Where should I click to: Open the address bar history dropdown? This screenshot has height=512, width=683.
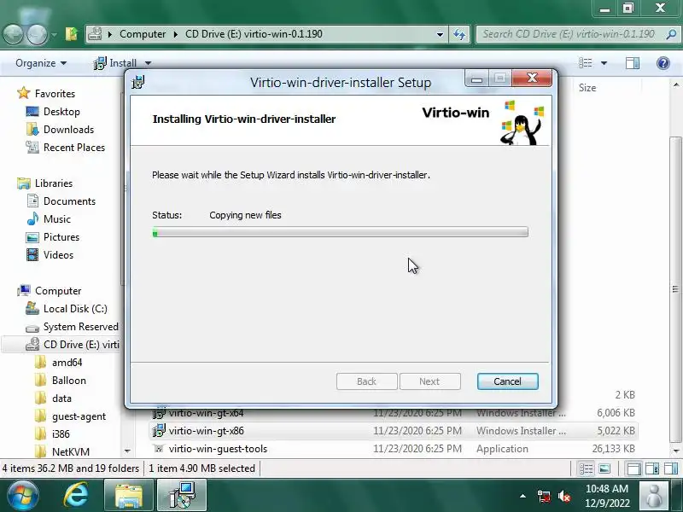tap(440, 34)
